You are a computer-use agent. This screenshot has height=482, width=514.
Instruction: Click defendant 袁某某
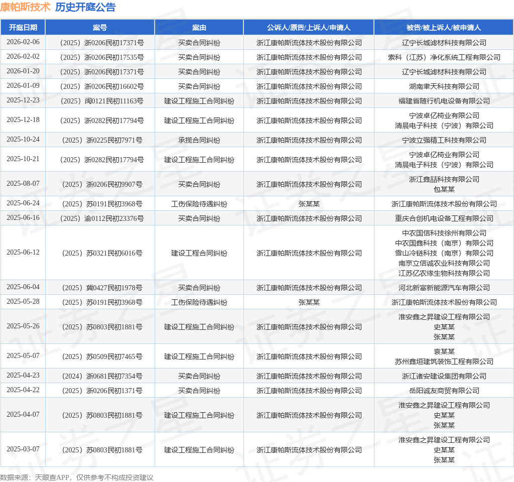coord(444,352)
